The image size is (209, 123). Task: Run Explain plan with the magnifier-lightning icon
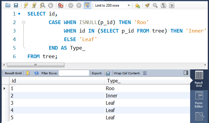tap(43, 5)
